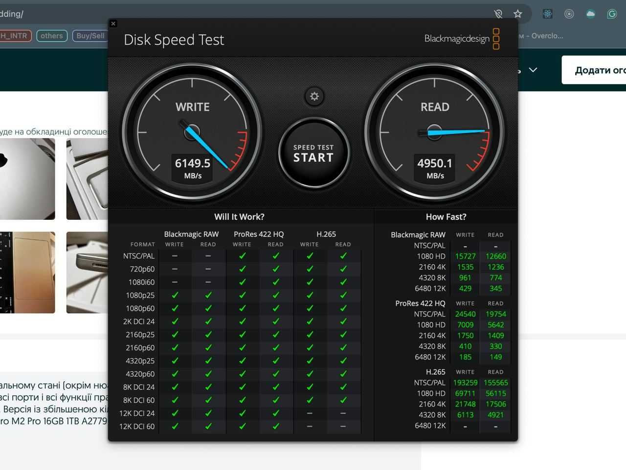Click H.265 read checkmark for 2K DCI 24
Screen dimensions: 626x470
[343, 321]
